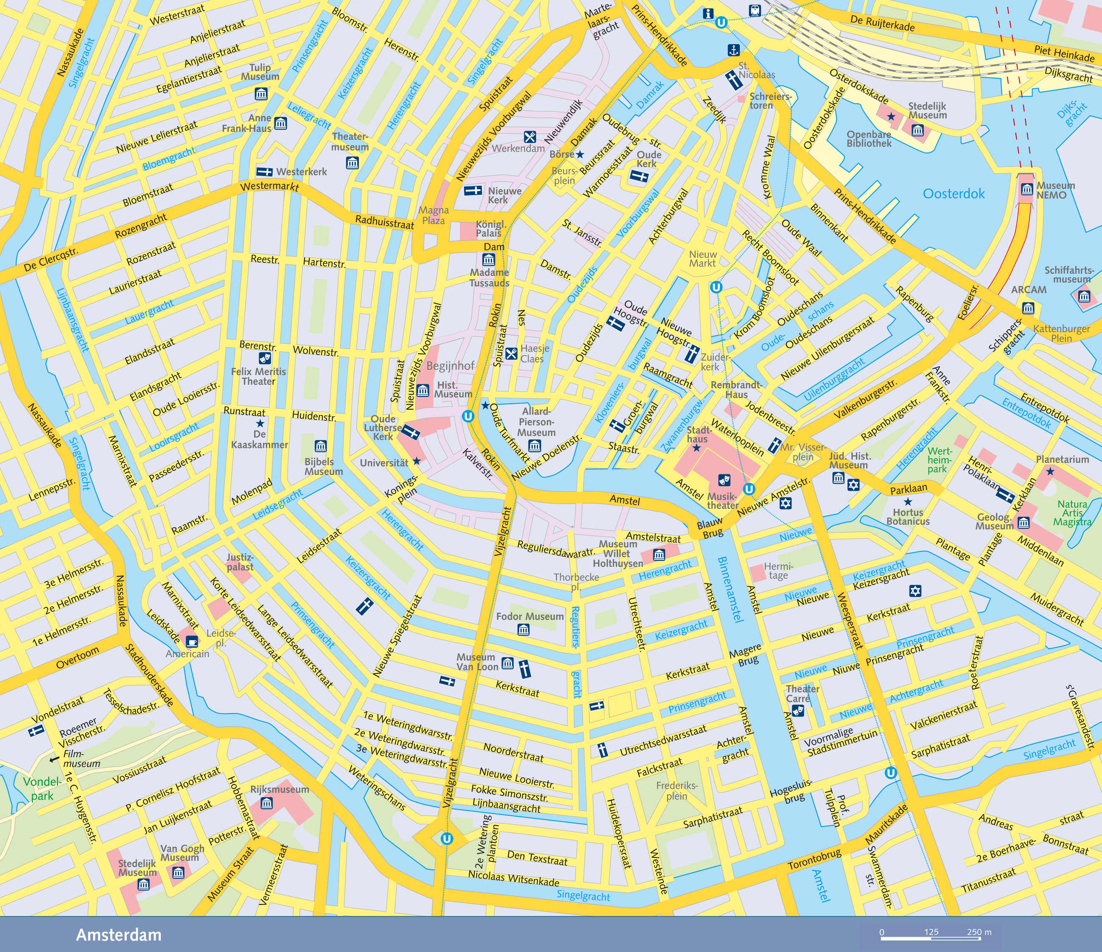Click the Planetarium star marker

[1050, 471]
